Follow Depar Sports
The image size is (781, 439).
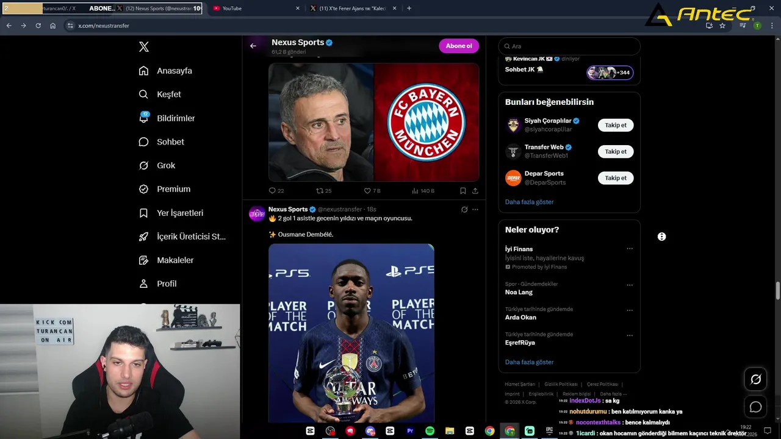(616, 178)
